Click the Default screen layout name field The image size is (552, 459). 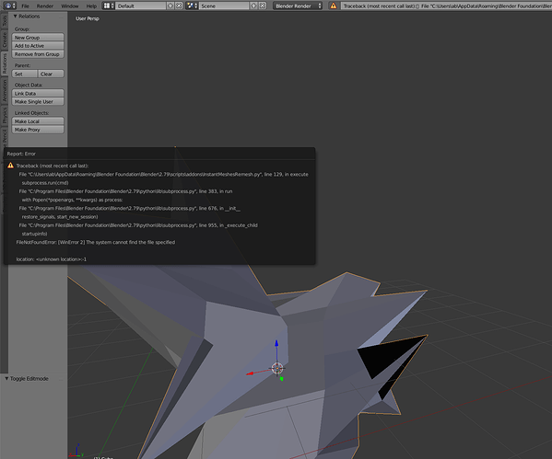141,6
